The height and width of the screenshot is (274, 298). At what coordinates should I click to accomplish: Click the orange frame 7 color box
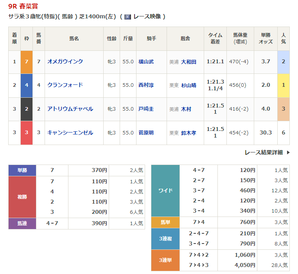pyautogui.click(x=27, y=62)
